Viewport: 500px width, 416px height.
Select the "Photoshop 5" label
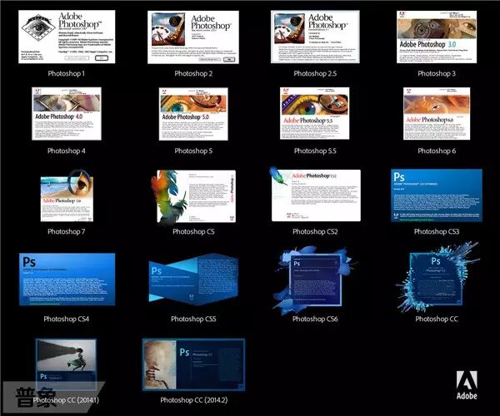(x=193, y=151)
